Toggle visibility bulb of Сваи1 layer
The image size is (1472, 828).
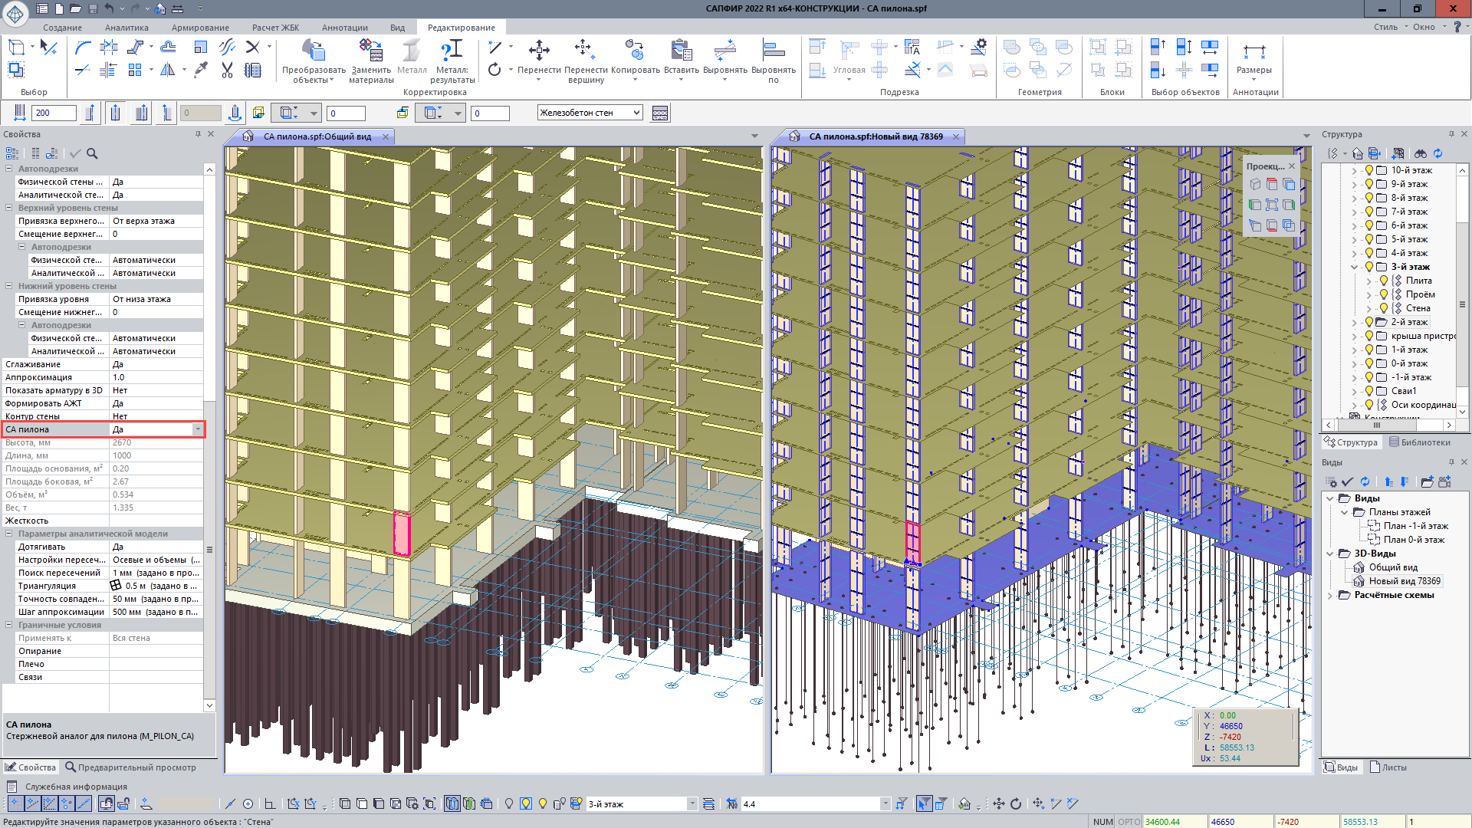pyautogui.click(x=1368, y=391)
